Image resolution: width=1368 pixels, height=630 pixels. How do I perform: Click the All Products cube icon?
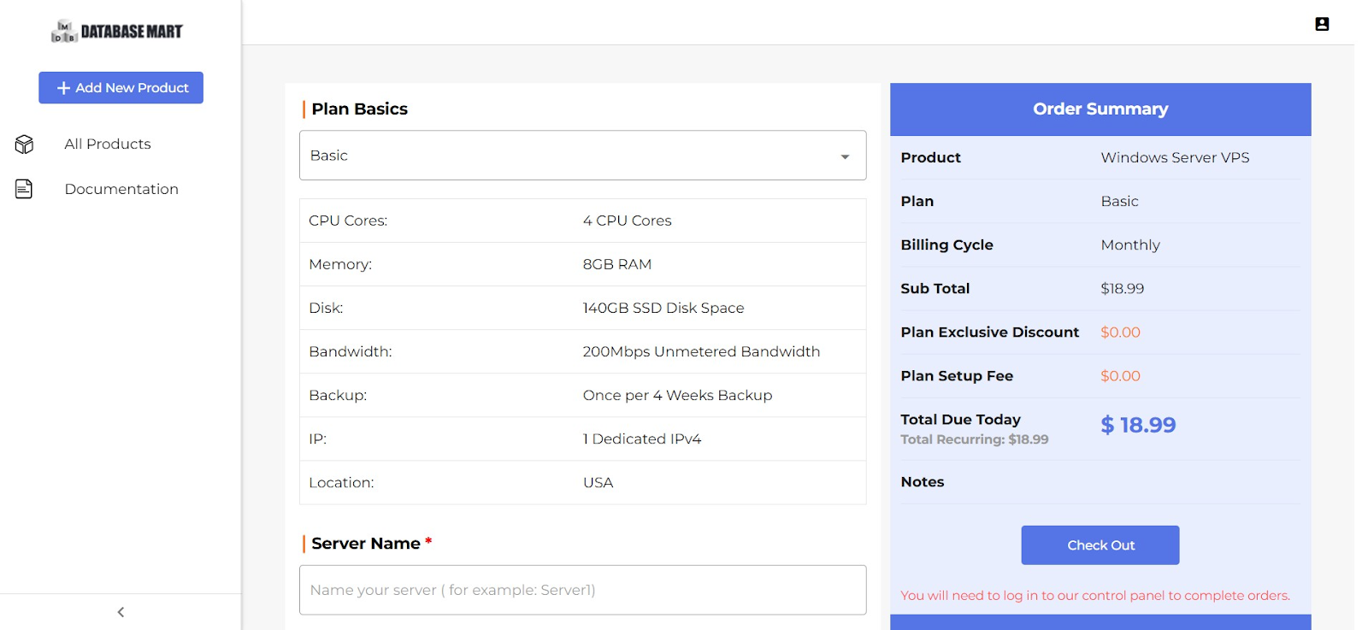(24, 144)
